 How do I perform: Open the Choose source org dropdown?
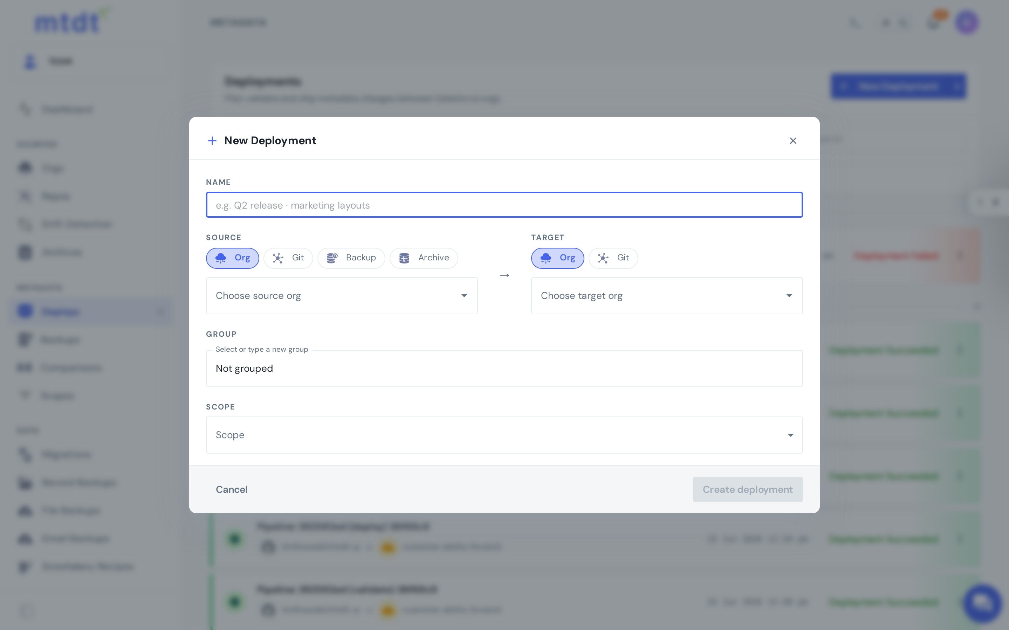(x=342, y=295)
